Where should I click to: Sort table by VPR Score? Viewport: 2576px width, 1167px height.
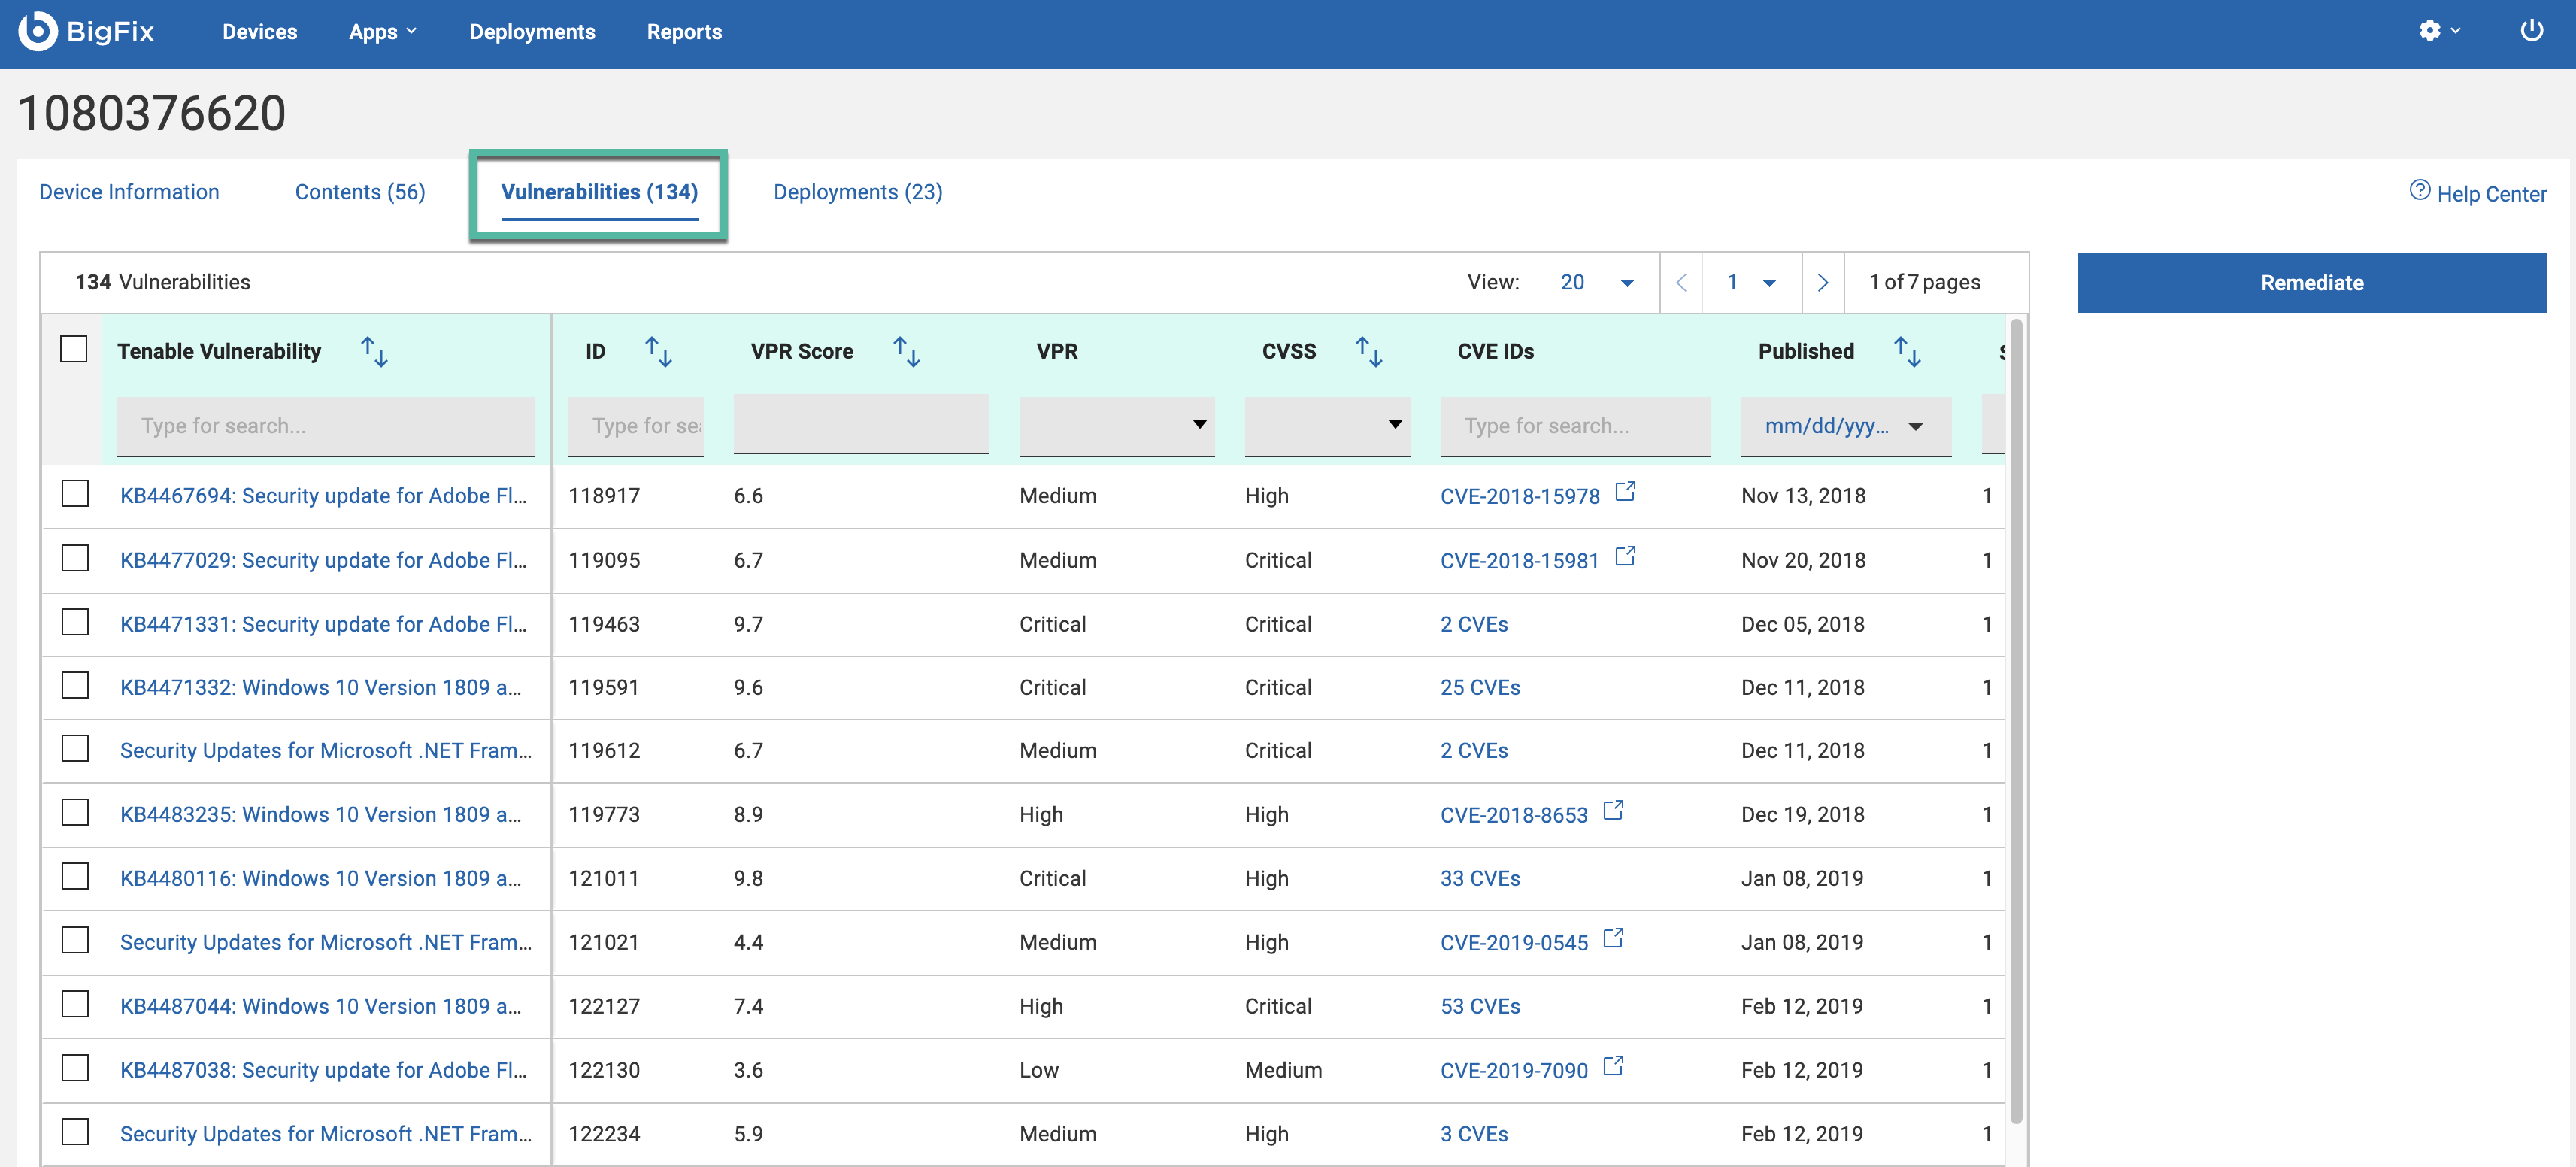click(906, 351)
